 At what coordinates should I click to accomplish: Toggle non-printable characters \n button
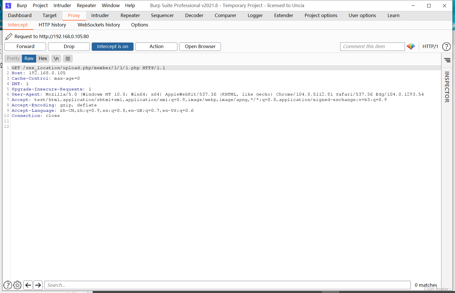[x=56, y=59]
